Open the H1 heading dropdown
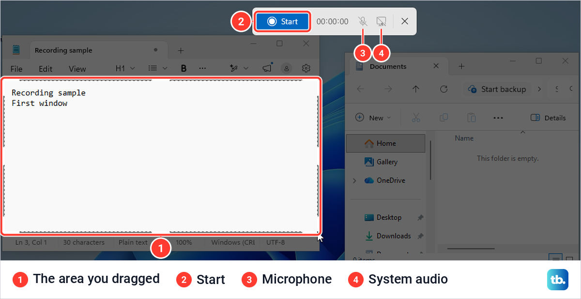The image size is (581, 299). (124, 69)
